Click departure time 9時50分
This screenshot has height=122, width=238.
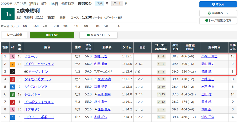pyautogui.click(x=85, y=4)
